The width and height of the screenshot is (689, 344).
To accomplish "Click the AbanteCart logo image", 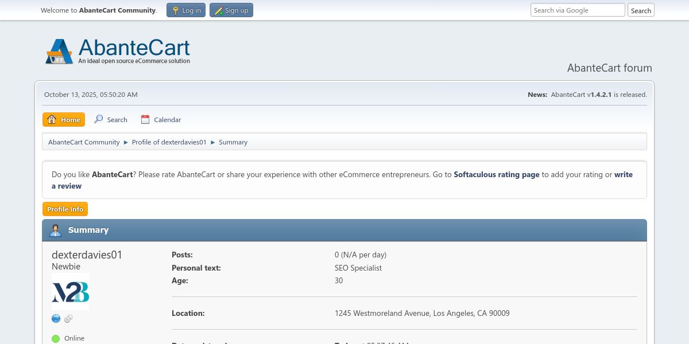I will (x=118, y=51).
